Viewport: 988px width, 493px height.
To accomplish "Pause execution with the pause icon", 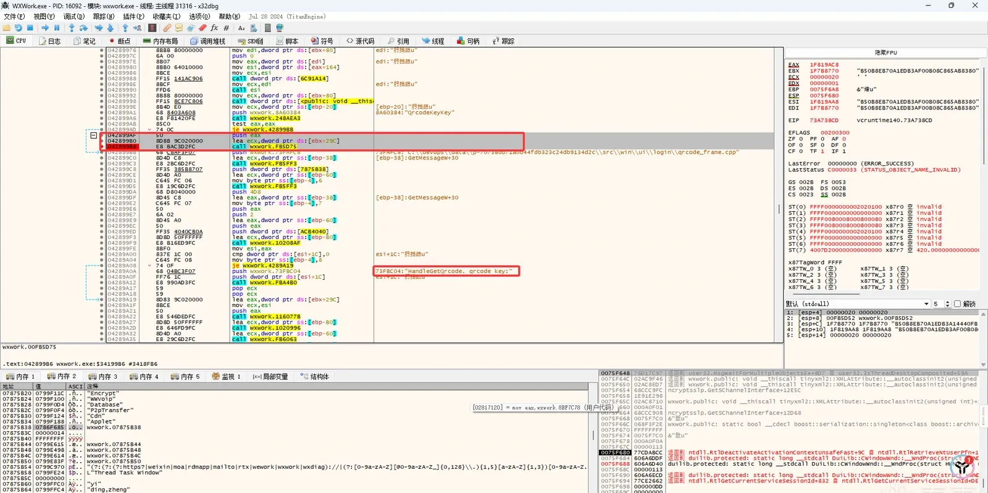I will click(57, 28).
